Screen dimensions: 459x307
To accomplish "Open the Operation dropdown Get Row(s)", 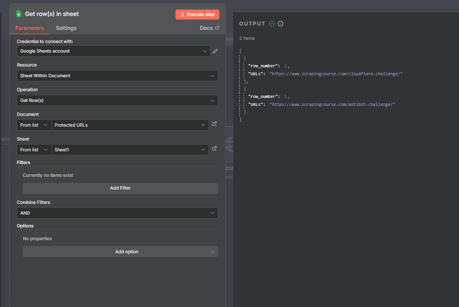I will click(117, 100).
